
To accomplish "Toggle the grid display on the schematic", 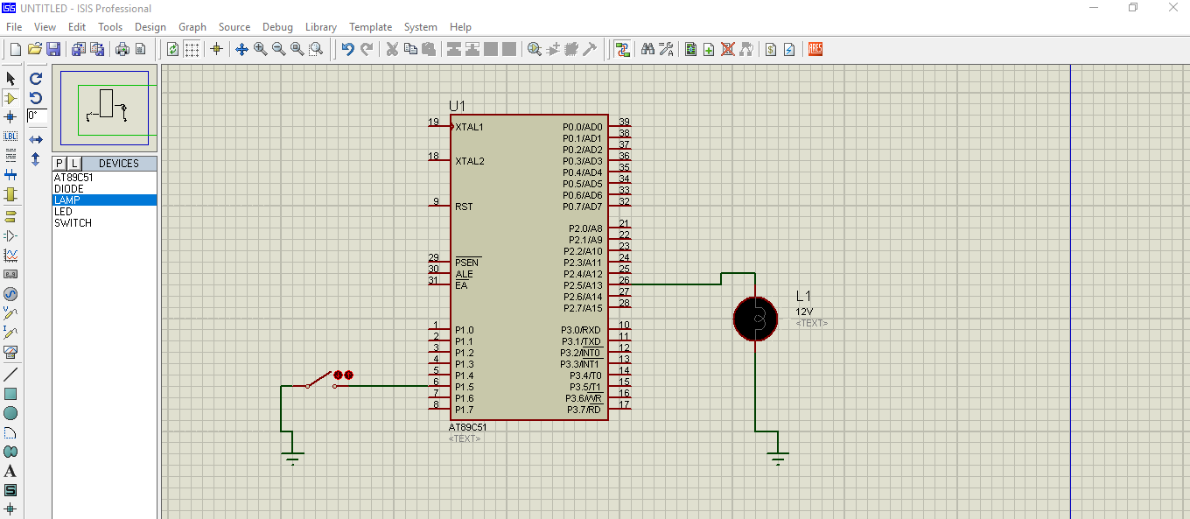I will (192, 49).
